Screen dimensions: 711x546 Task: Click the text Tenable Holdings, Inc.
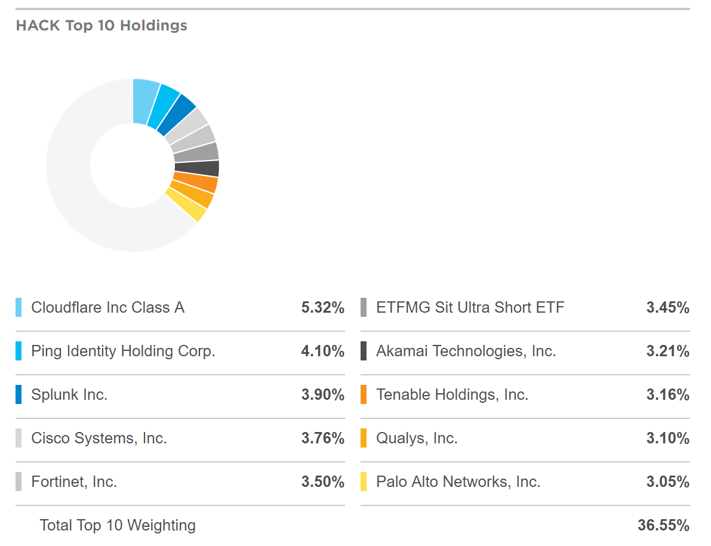[x=453, y=394]
